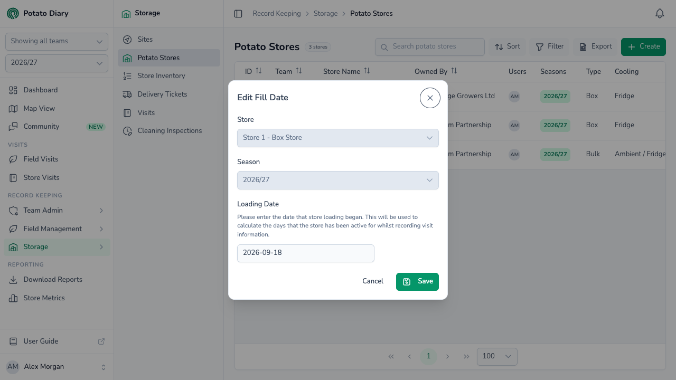The width and height of the screenshot is (676, 380).
Task: Expand the Storage sidebar item
Action: (57, 247)
